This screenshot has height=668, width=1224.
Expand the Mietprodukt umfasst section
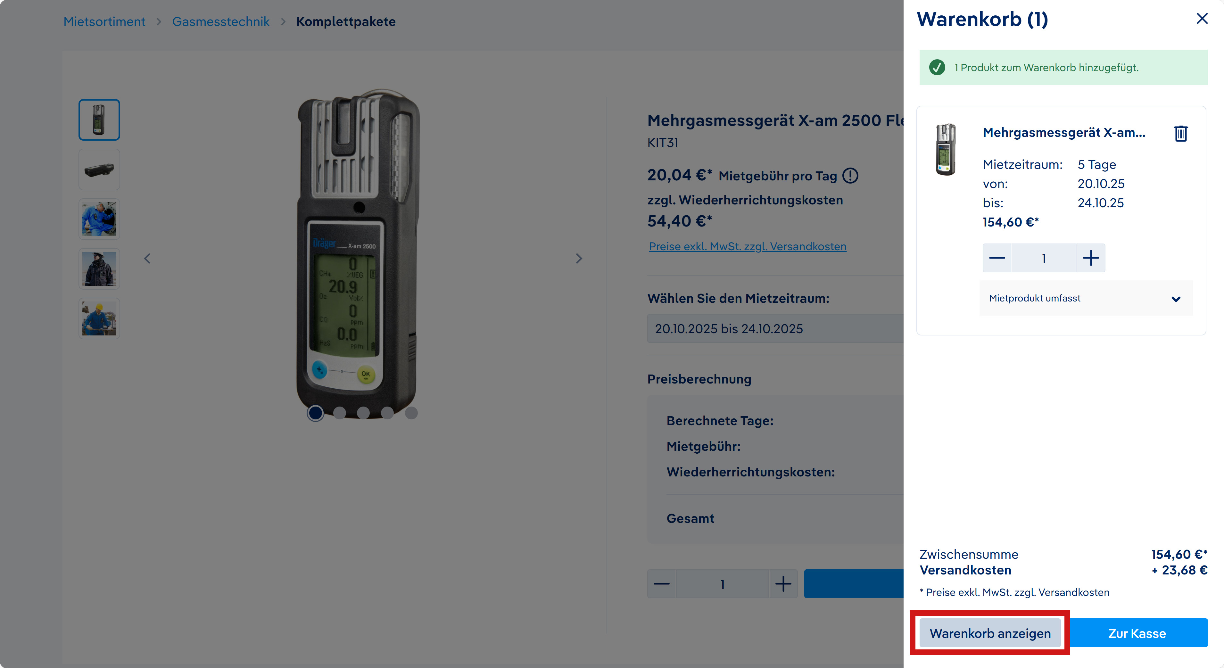click(x=1085, y=298)
